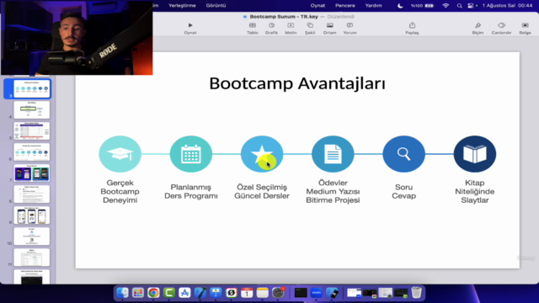Open the Şekil shapes picker
539x303 pixels.
pyautogui.click(x=310, y=25)
